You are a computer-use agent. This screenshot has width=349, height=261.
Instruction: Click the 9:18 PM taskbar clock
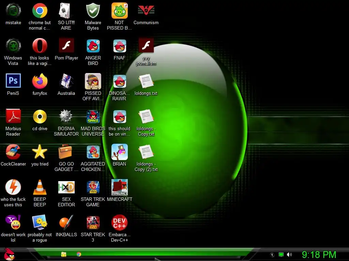(x=319, y=255)
